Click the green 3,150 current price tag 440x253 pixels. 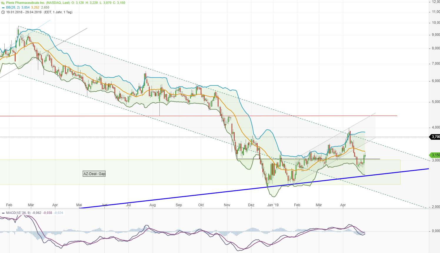pyautogui.click(x=435, y=155)
